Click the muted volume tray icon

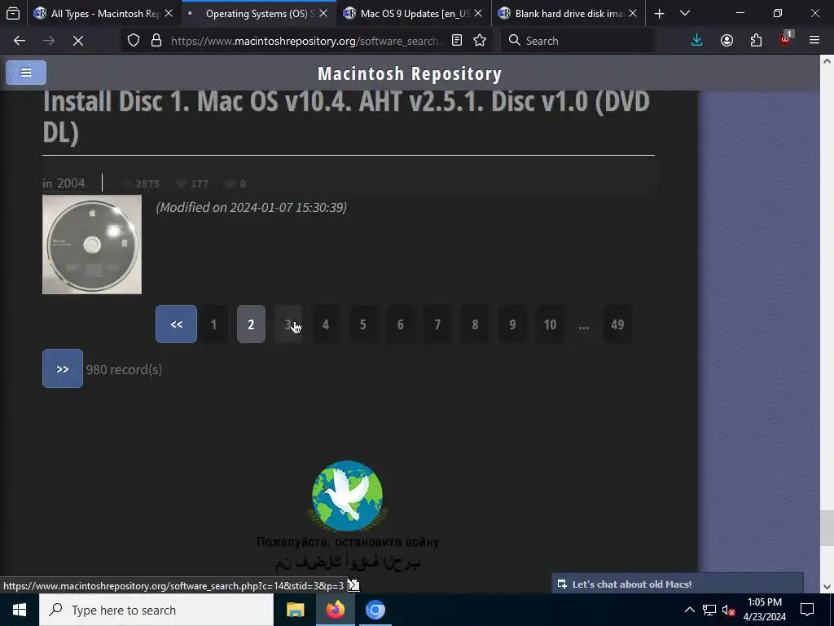point(729,610)
